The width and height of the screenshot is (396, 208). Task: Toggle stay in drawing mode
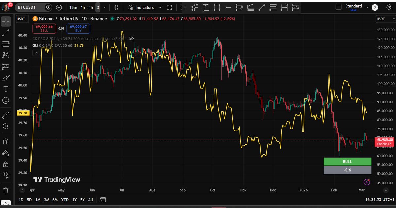coord(6,153)
